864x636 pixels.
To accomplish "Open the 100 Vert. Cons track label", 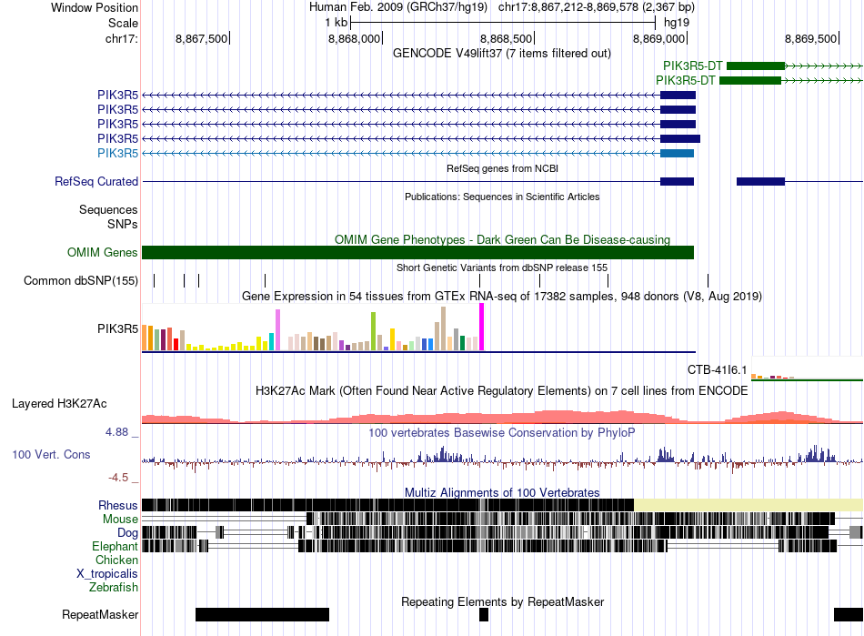I will 51,455.
